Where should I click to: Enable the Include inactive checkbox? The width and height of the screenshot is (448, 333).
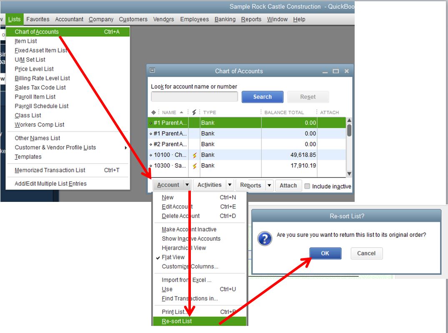click(x=307, y=186)
